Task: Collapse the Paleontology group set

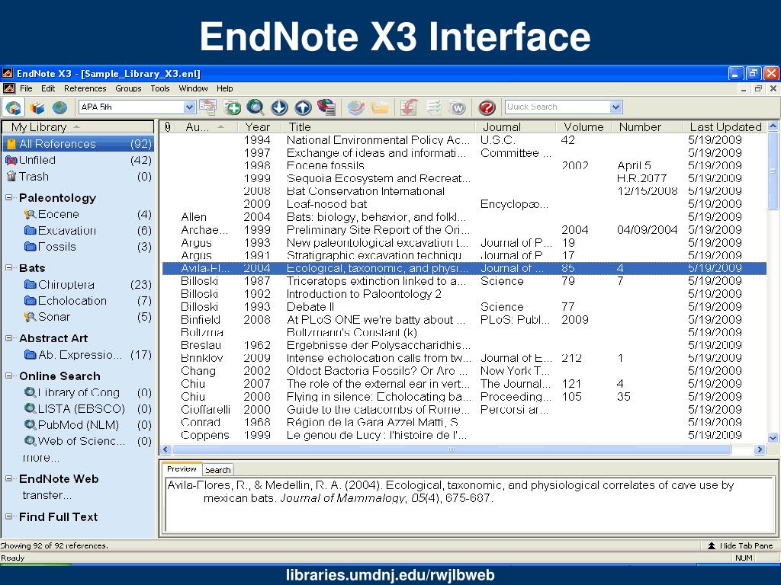Action: coord(9,197)
